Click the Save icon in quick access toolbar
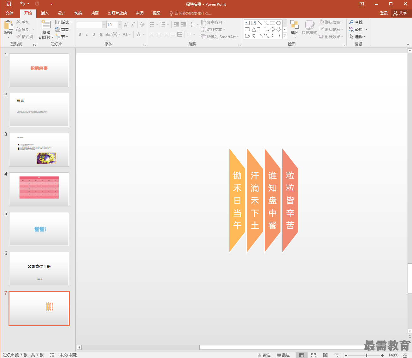 9,4
